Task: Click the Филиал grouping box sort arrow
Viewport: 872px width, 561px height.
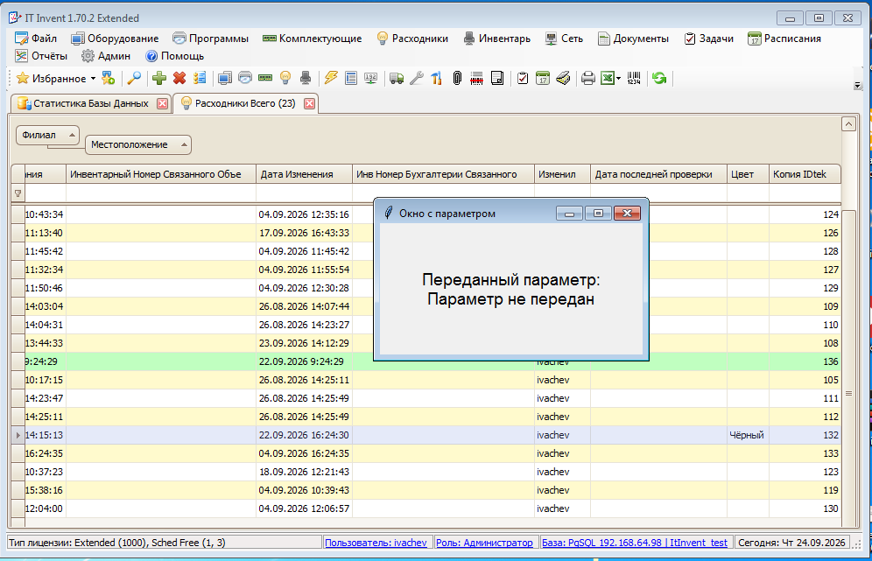Action: pyautogui.click(x=72, y=135)
